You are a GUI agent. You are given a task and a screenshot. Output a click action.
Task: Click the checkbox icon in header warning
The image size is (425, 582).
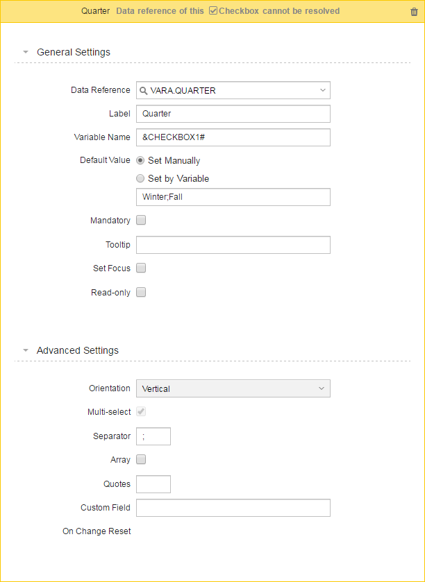(x=213, y=11)
